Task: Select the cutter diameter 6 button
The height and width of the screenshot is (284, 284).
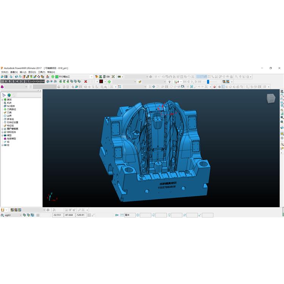Action: click(9, 81)
